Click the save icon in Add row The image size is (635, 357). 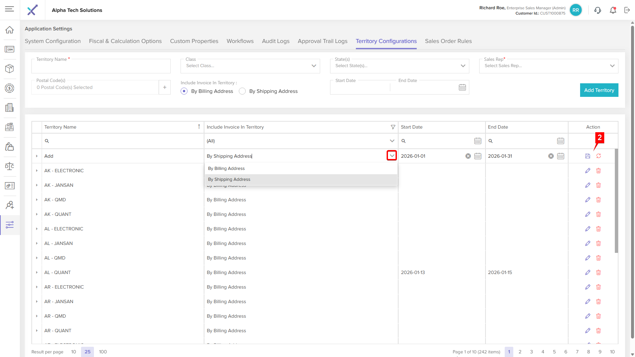tap(587, 156)
